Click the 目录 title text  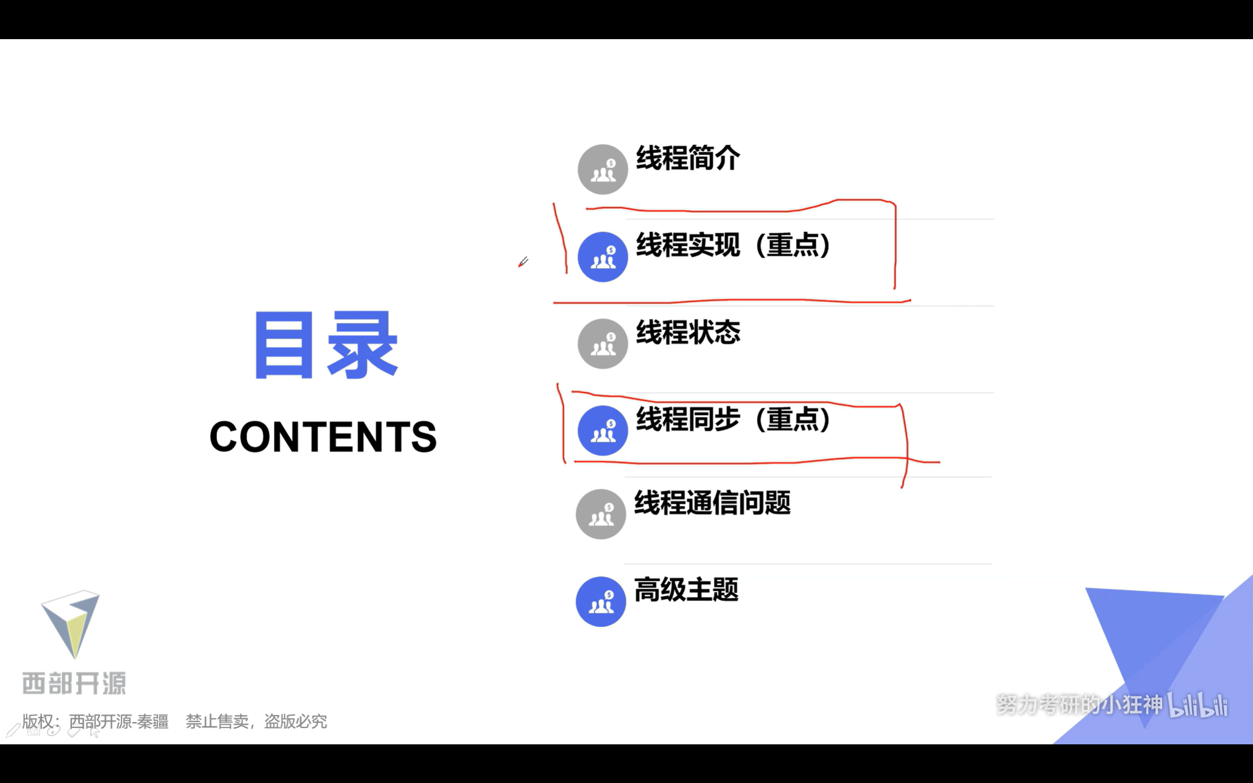coord(326,345)
